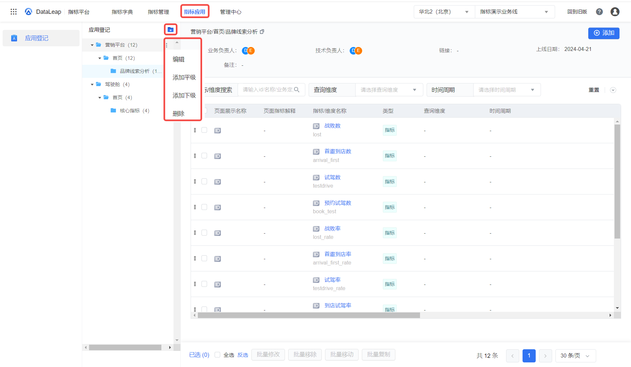Click the 反选 link

(x=243, y=355)
